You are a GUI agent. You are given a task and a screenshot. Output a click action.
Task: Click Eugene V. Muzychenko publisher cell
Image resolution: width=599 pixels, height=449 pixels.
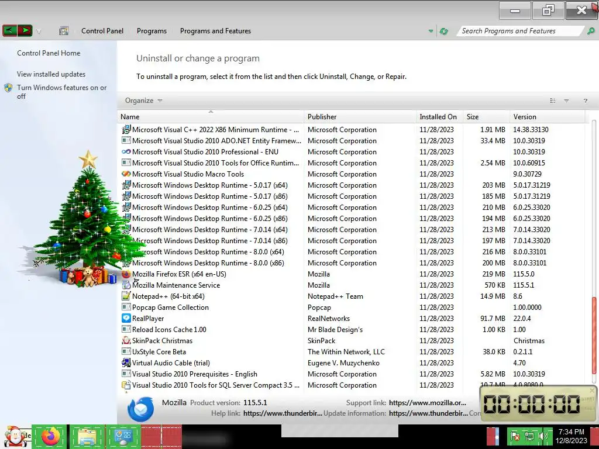tap(343, 362)
